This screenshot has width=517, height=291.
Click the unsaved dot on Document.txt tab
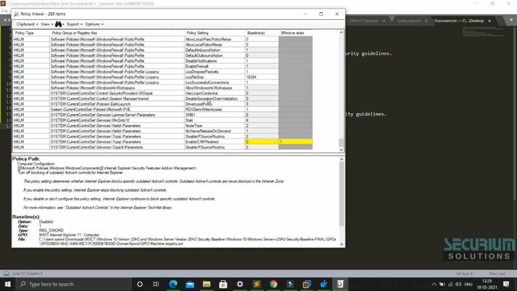coord(489,21)
